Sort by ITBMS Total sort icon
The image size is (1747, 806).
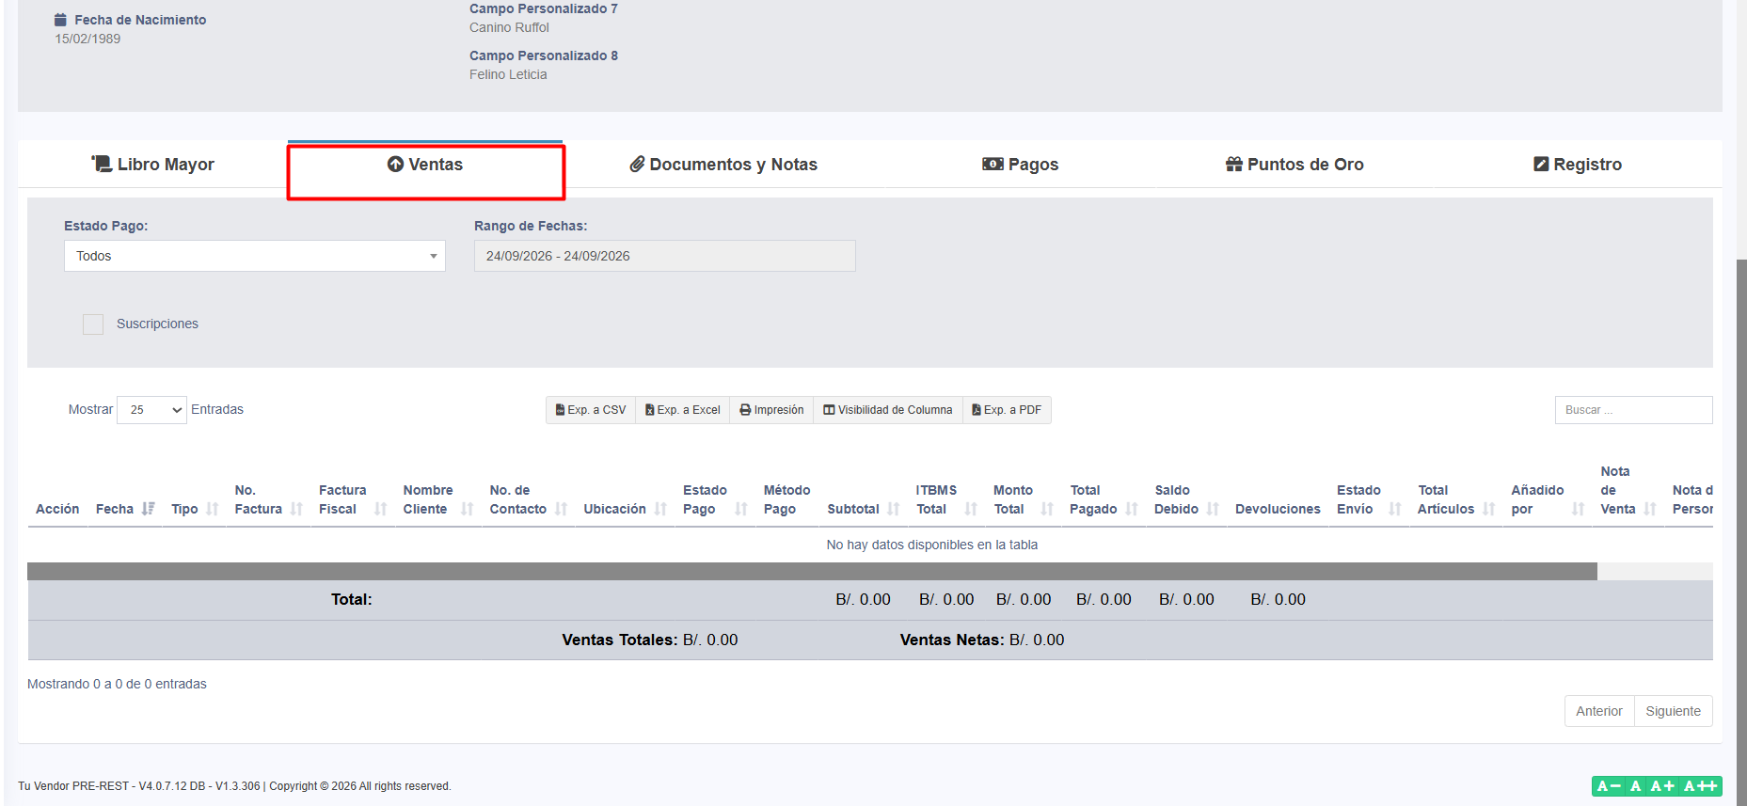(x=972, y=509)
